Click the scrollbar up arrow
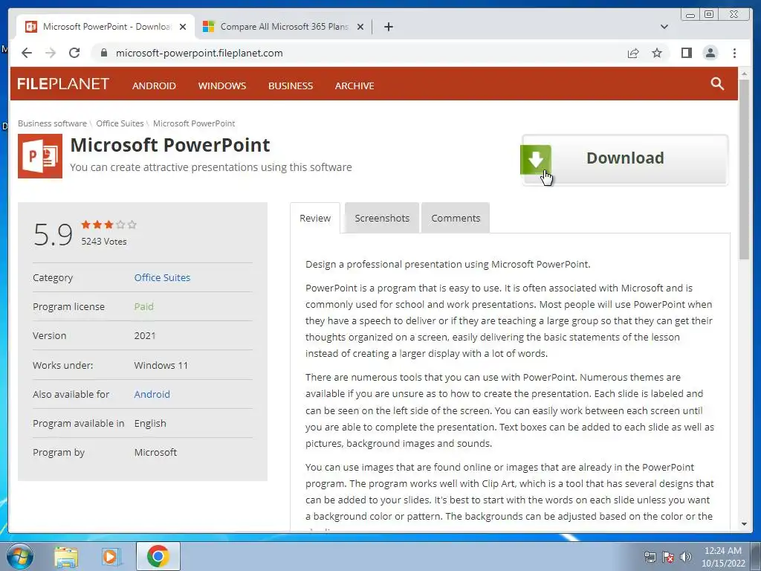The width and height of the screenshot is (761, 571). click(x=744, y=74)
